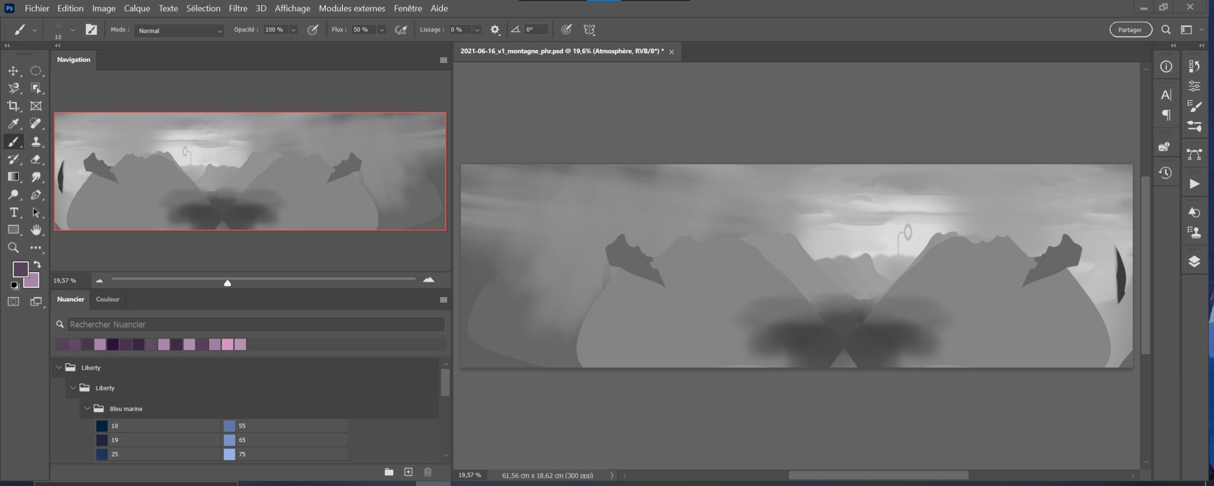Toggle pressure control for opacity
Screen dimensions: 1214x486
click(x=313, y=30)
